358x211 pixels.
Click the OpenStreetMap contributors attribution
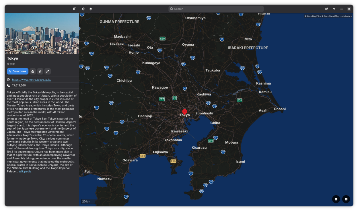tap(337, 16)
